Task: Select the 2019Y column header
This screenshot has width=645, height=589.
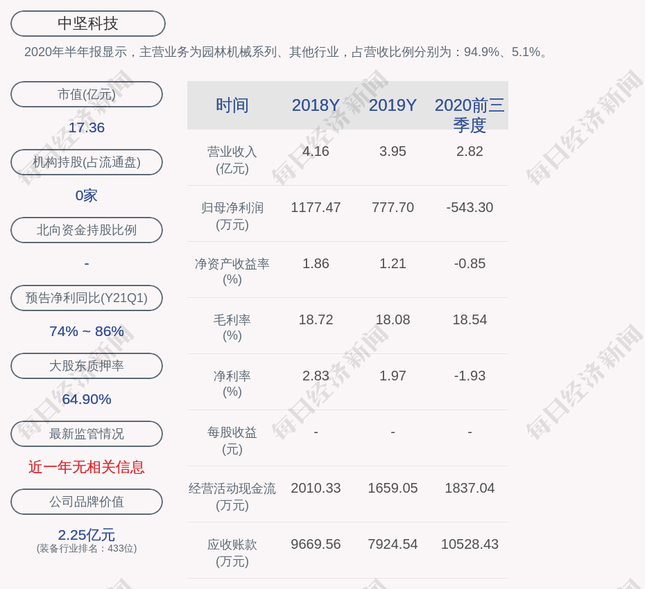Action: [393, 105]
